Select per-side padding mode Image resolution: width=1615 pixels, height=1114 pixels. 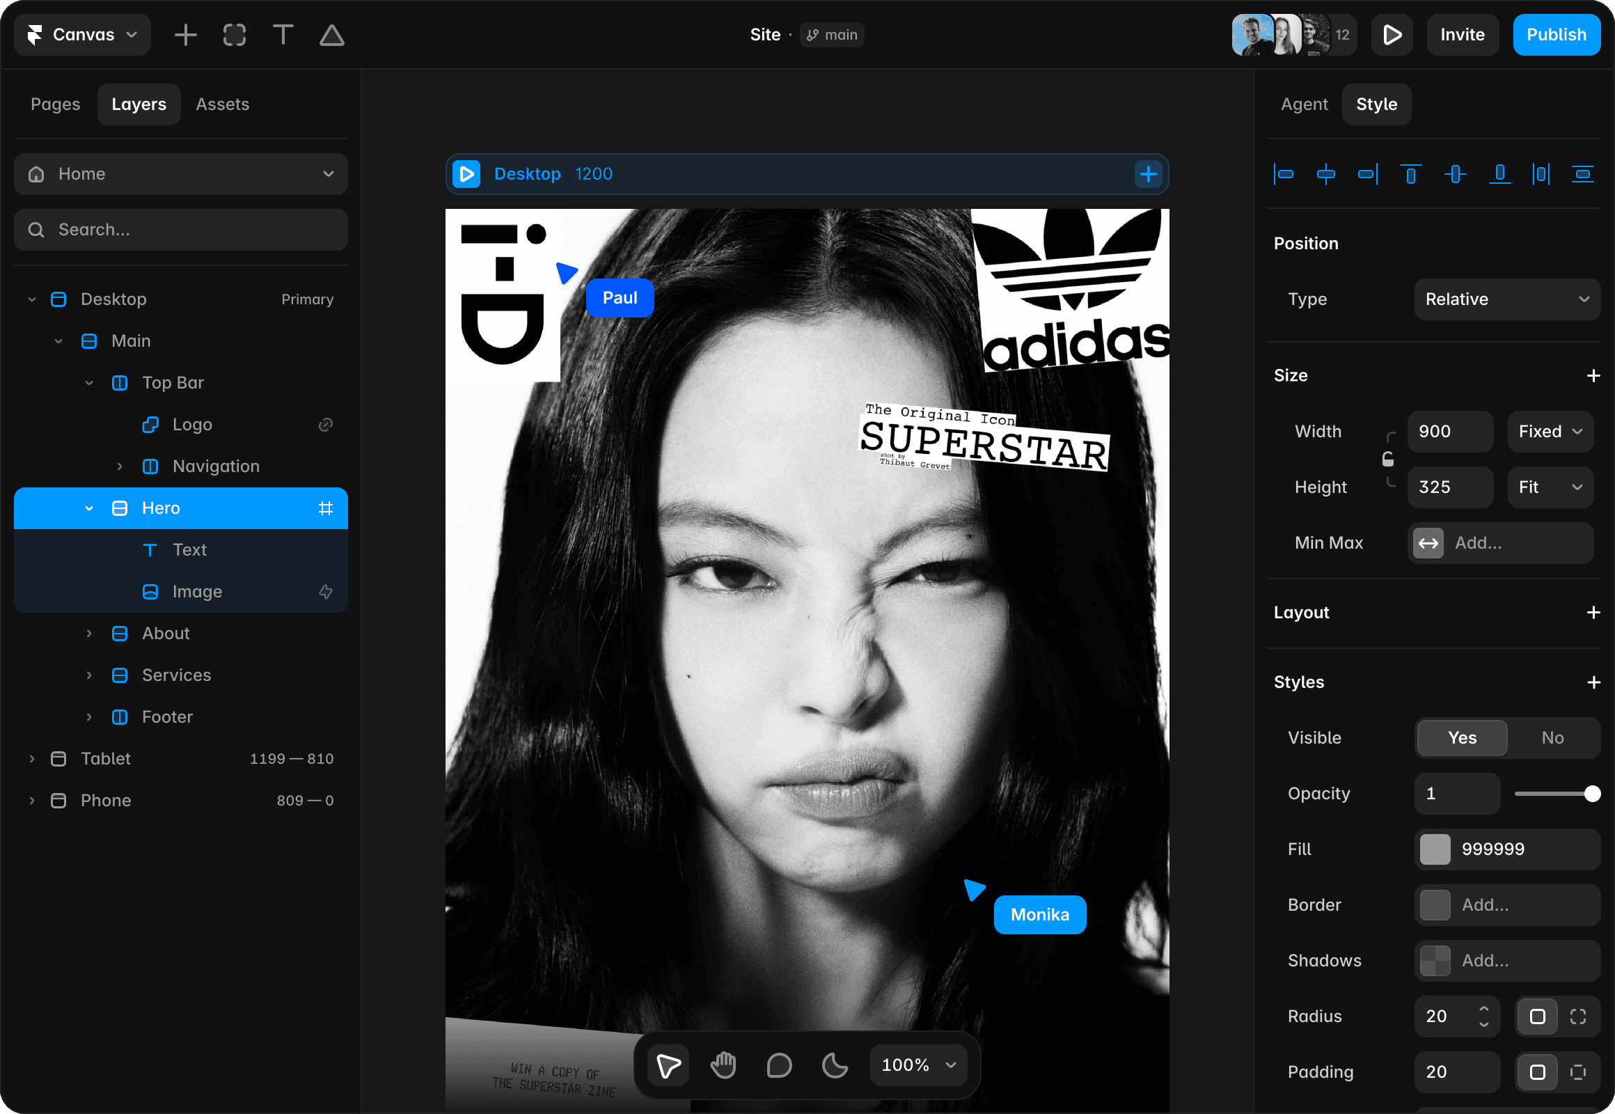(x=1578, y=1072)
